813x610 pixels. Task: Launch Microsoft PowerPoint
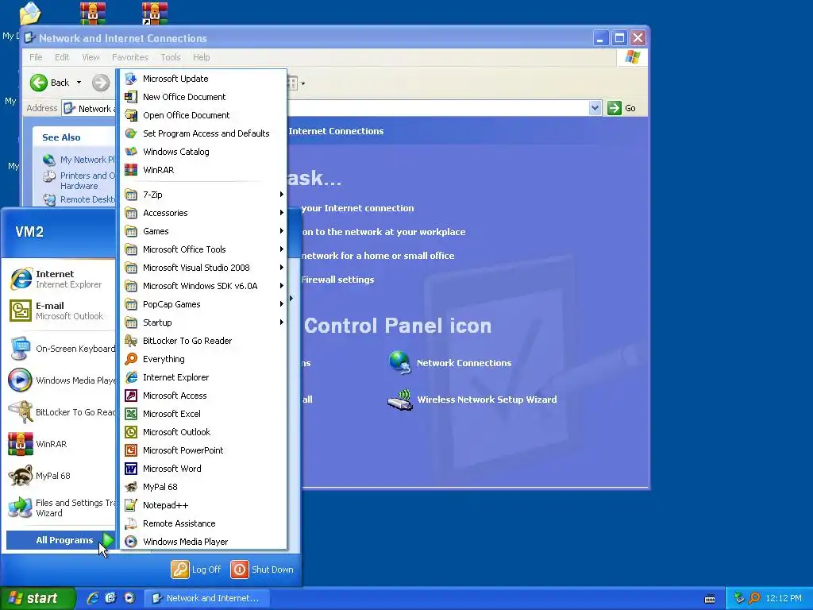tap(204, 450)
